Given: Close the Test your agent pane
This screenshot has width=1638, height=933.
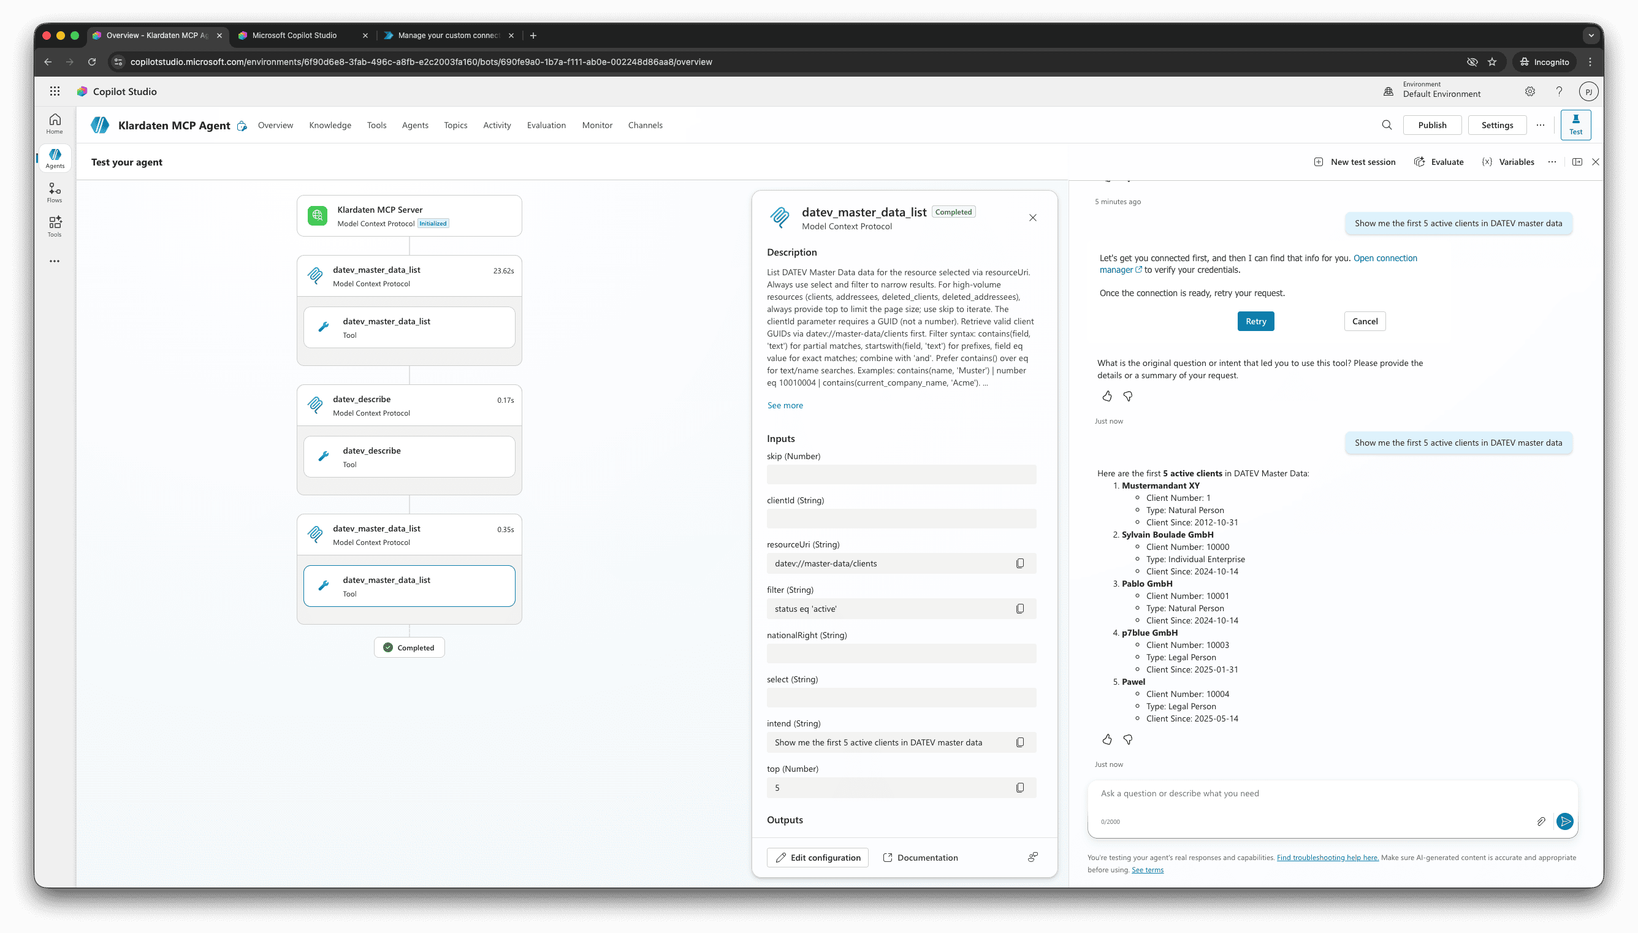Looking at the screenshot, I should [1595, 162].
